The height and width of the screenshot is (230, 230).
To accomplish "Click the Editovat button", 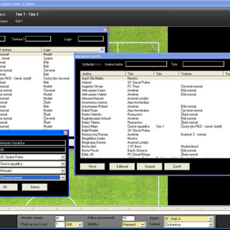I will click(122, 167).
